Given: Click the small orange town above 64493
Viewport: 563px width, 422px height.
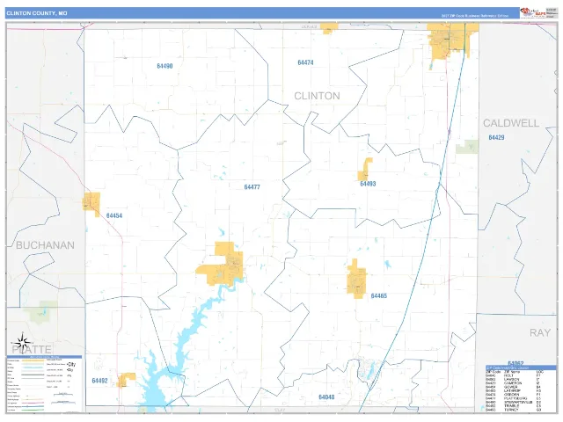Looking at the screenshot, I should [x=365, y=170].
